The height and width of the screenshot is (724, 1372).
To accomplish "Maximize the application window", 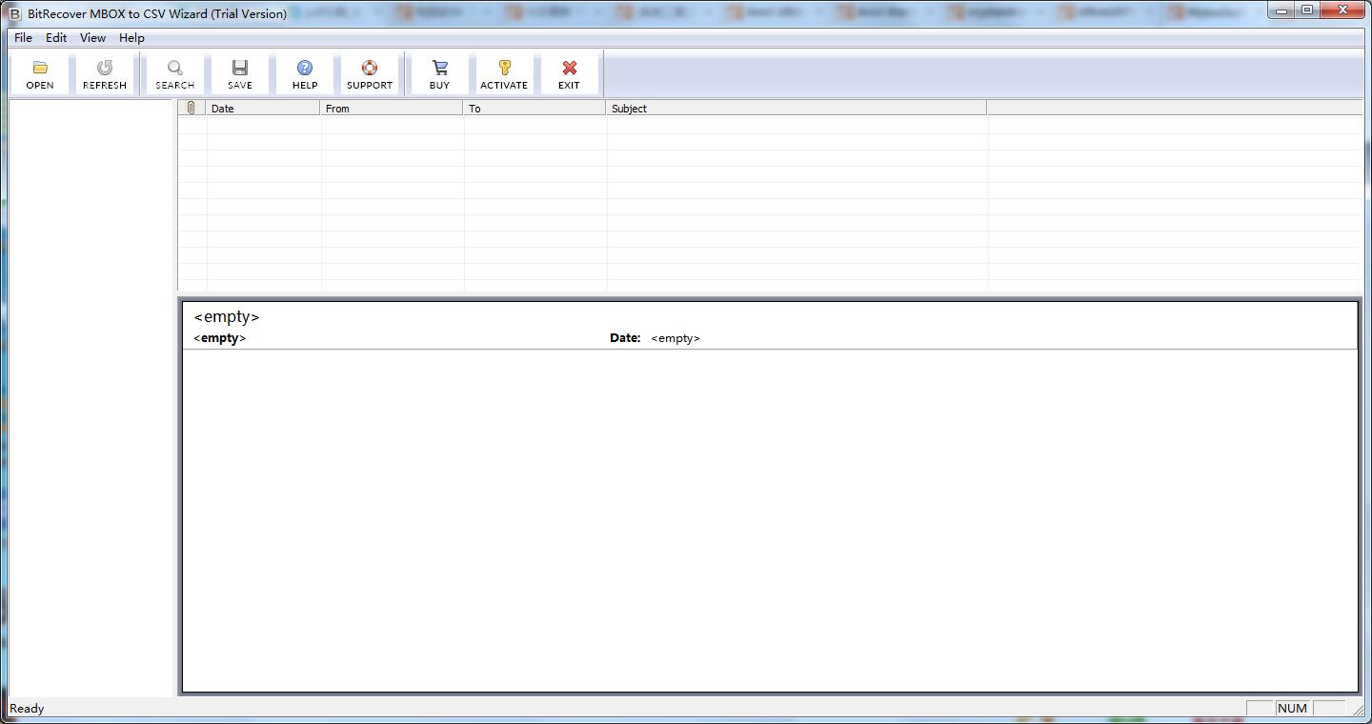I will pyautogui.click(x=1307, y=10).
